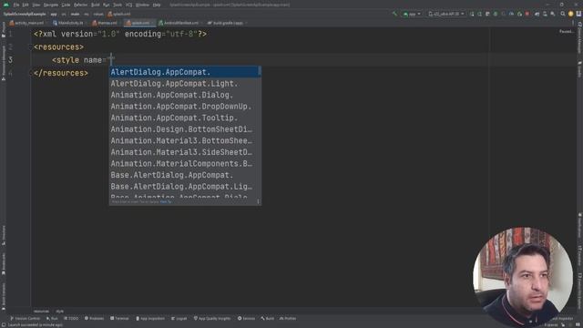Switch to the themes.xml editor tab

(105, 23)
